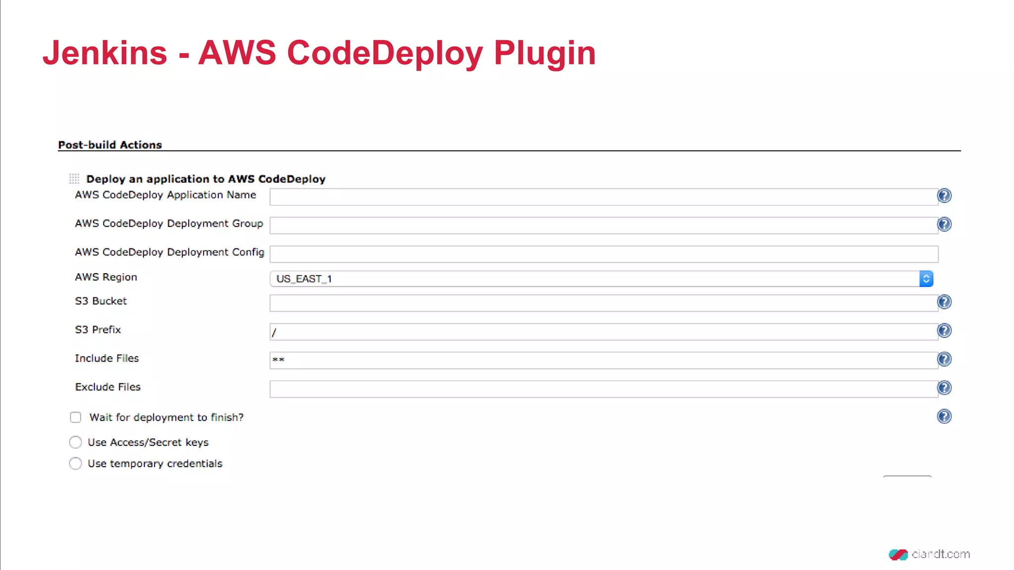
Task: Select Use temporary credentials radio button
Action: tap(75, 464)
